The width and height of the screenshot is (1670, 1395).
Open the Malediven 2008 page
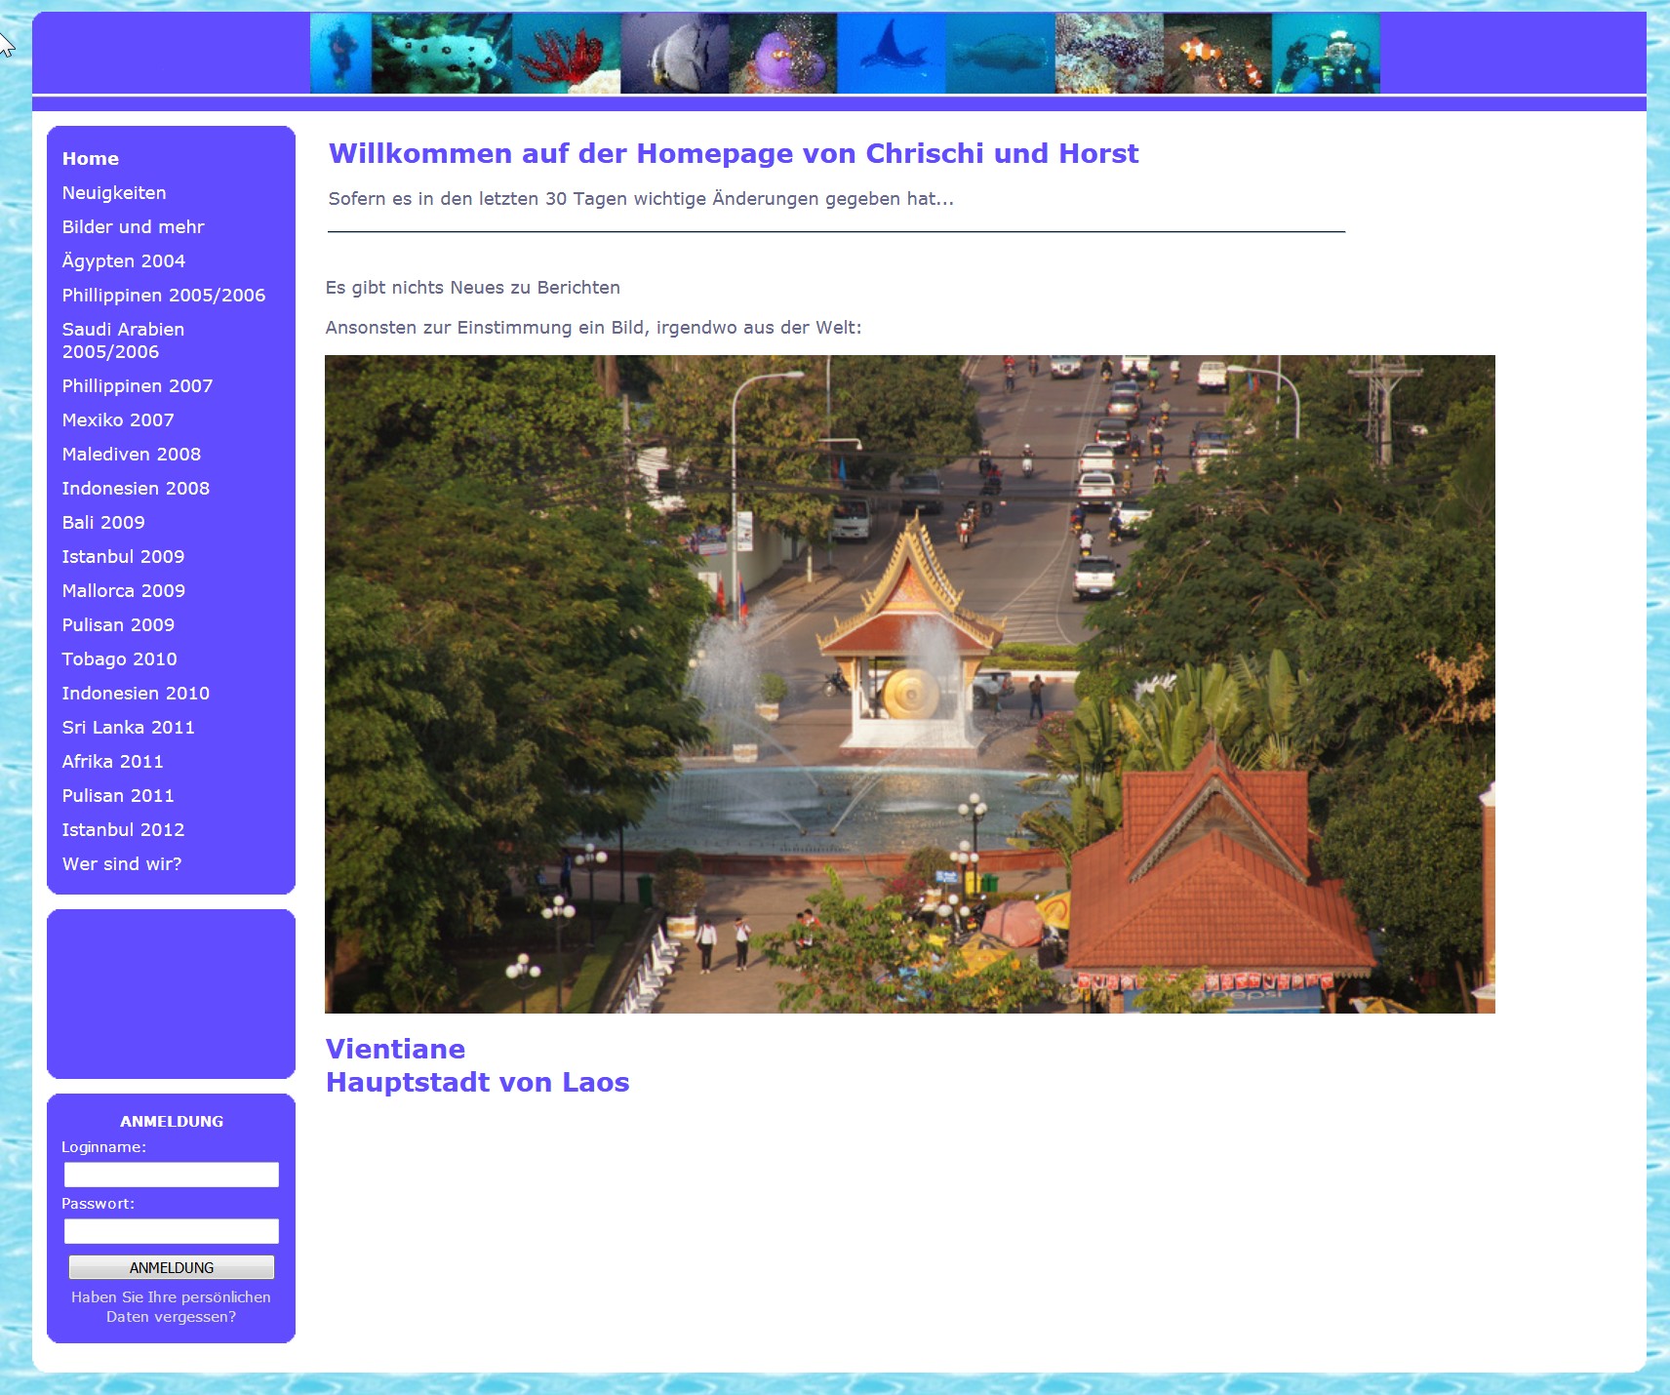132,455
